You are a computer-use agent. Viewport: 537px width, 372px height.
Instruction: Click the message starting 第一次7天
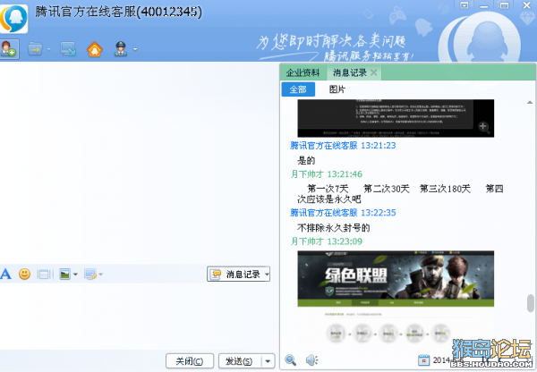[400, 194]
